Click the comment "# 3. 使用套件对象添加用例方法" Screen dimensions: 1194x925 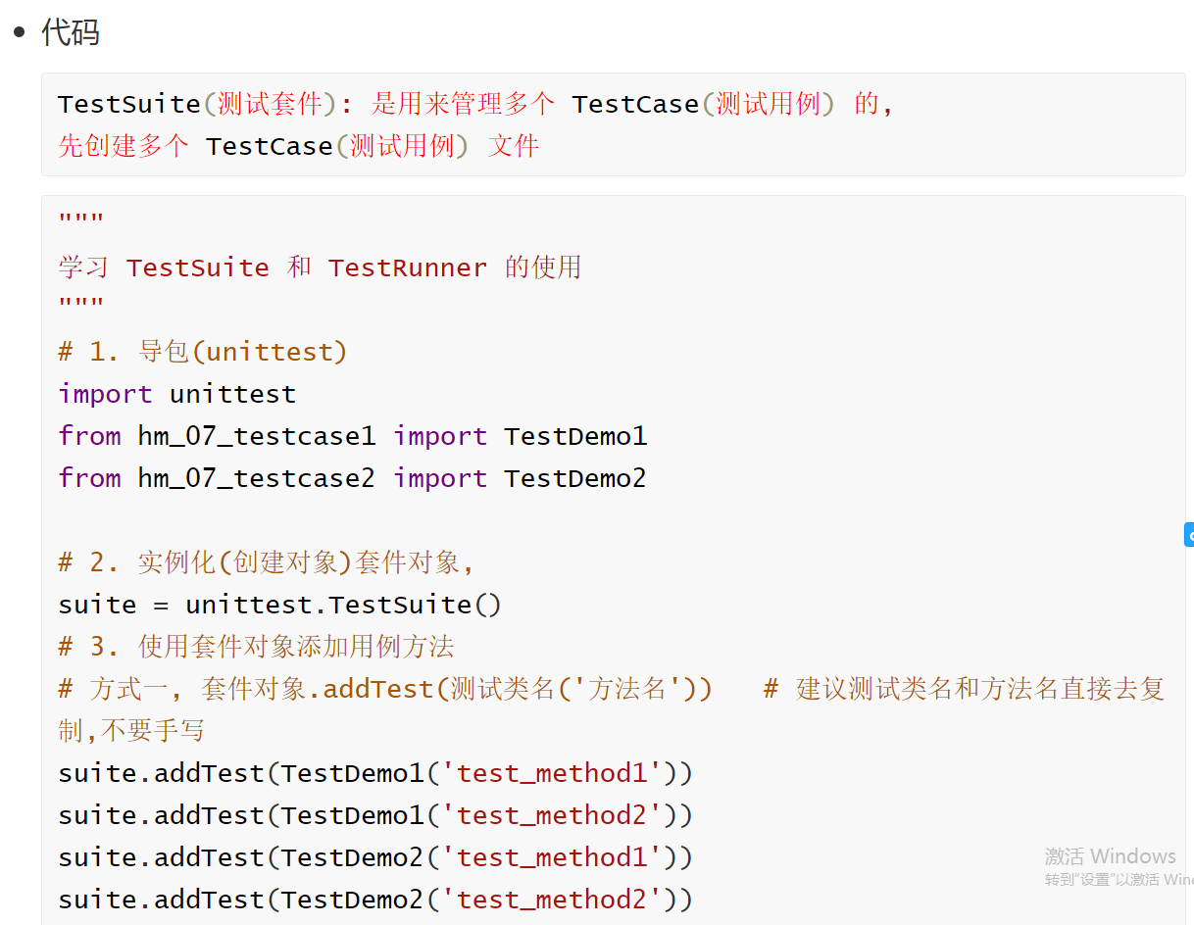[x=256, y=647]
